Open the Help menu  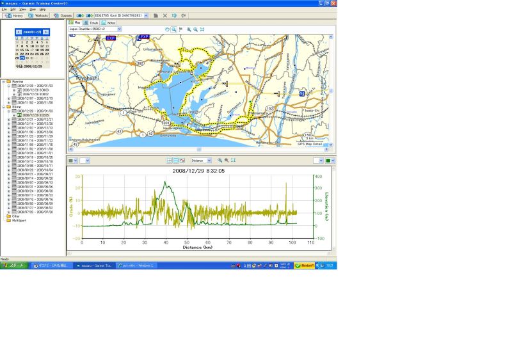coord(42,10)
